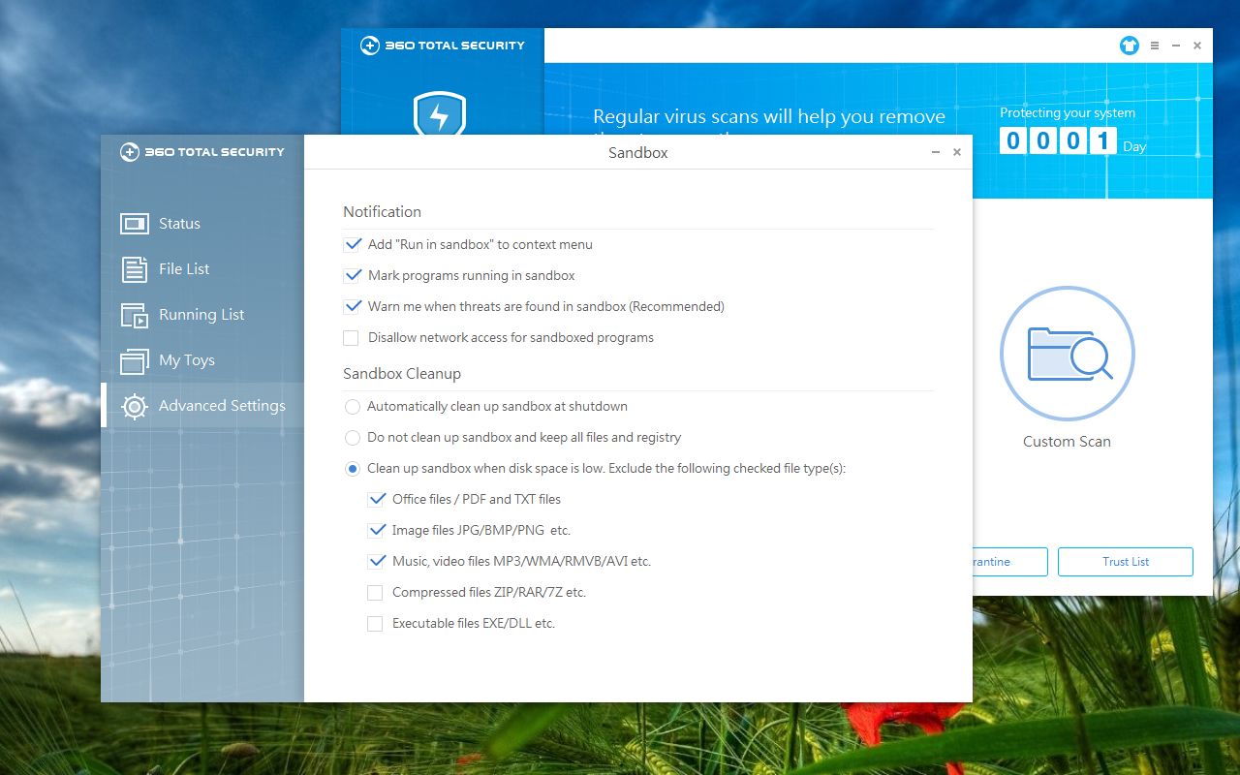1240x775 pixels.
Task: Uncheck Office files / PDF and TXT files
Action: [x=376, y=500]
